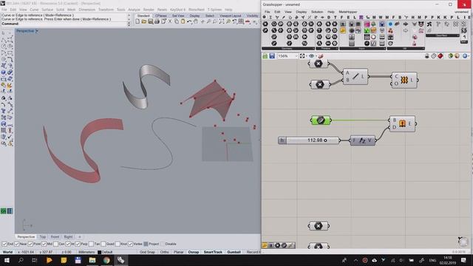Enable the Tan osnap checkbox
Screen dimensions: 473x266
click(91, 244)
